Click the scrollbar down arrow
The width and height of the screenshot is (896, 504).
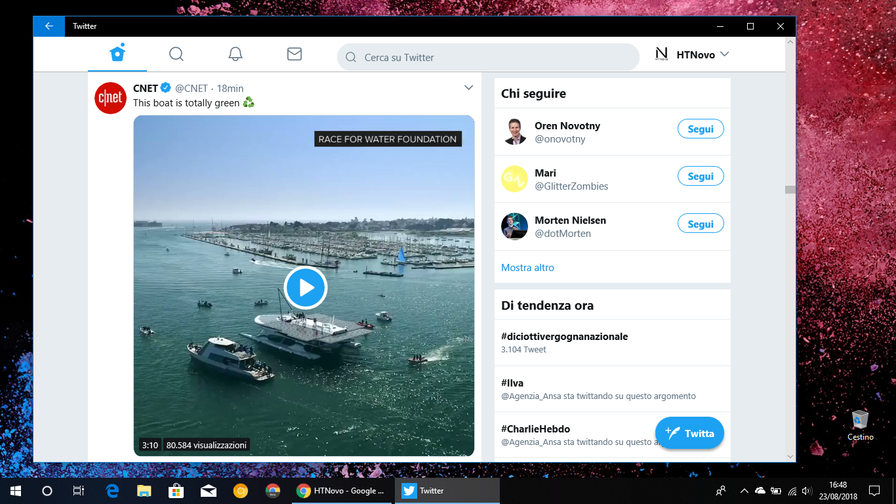(x=790, y=456)
